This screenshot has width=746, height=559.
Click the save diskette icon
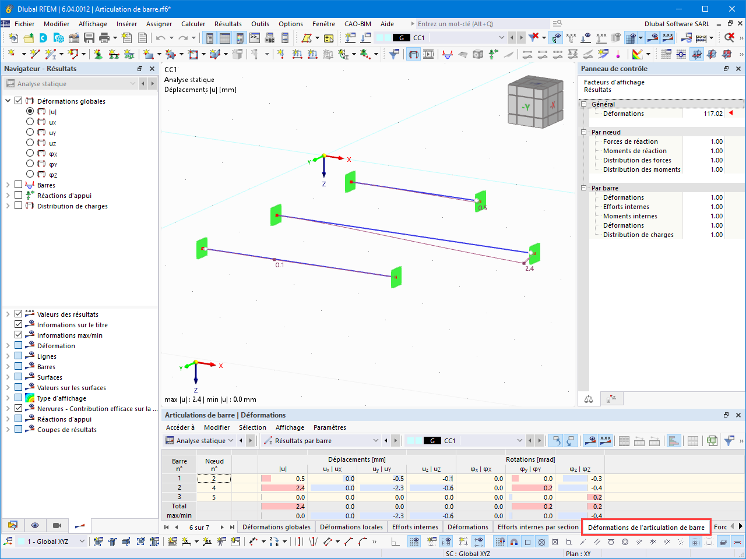(x=89, y=38)
